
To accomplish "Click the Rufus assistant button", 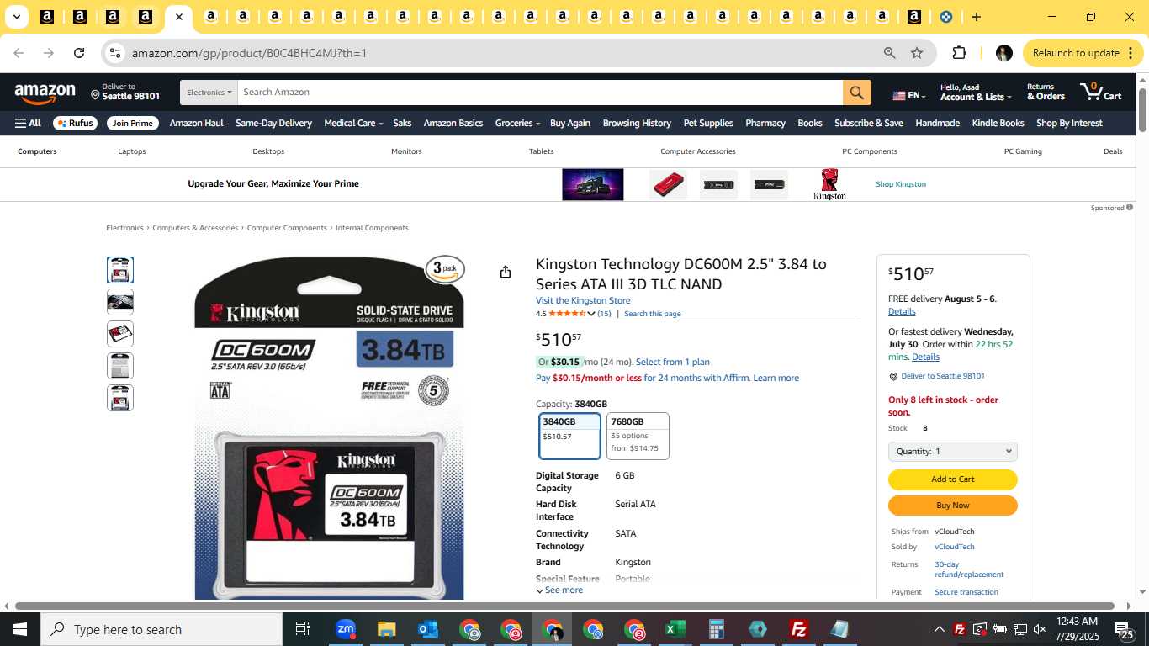I will [x=75, y=123].
